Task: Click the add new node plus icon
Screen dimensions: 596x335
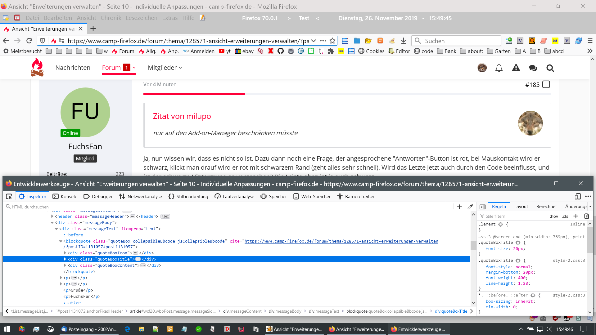Action: pos(459,207)
